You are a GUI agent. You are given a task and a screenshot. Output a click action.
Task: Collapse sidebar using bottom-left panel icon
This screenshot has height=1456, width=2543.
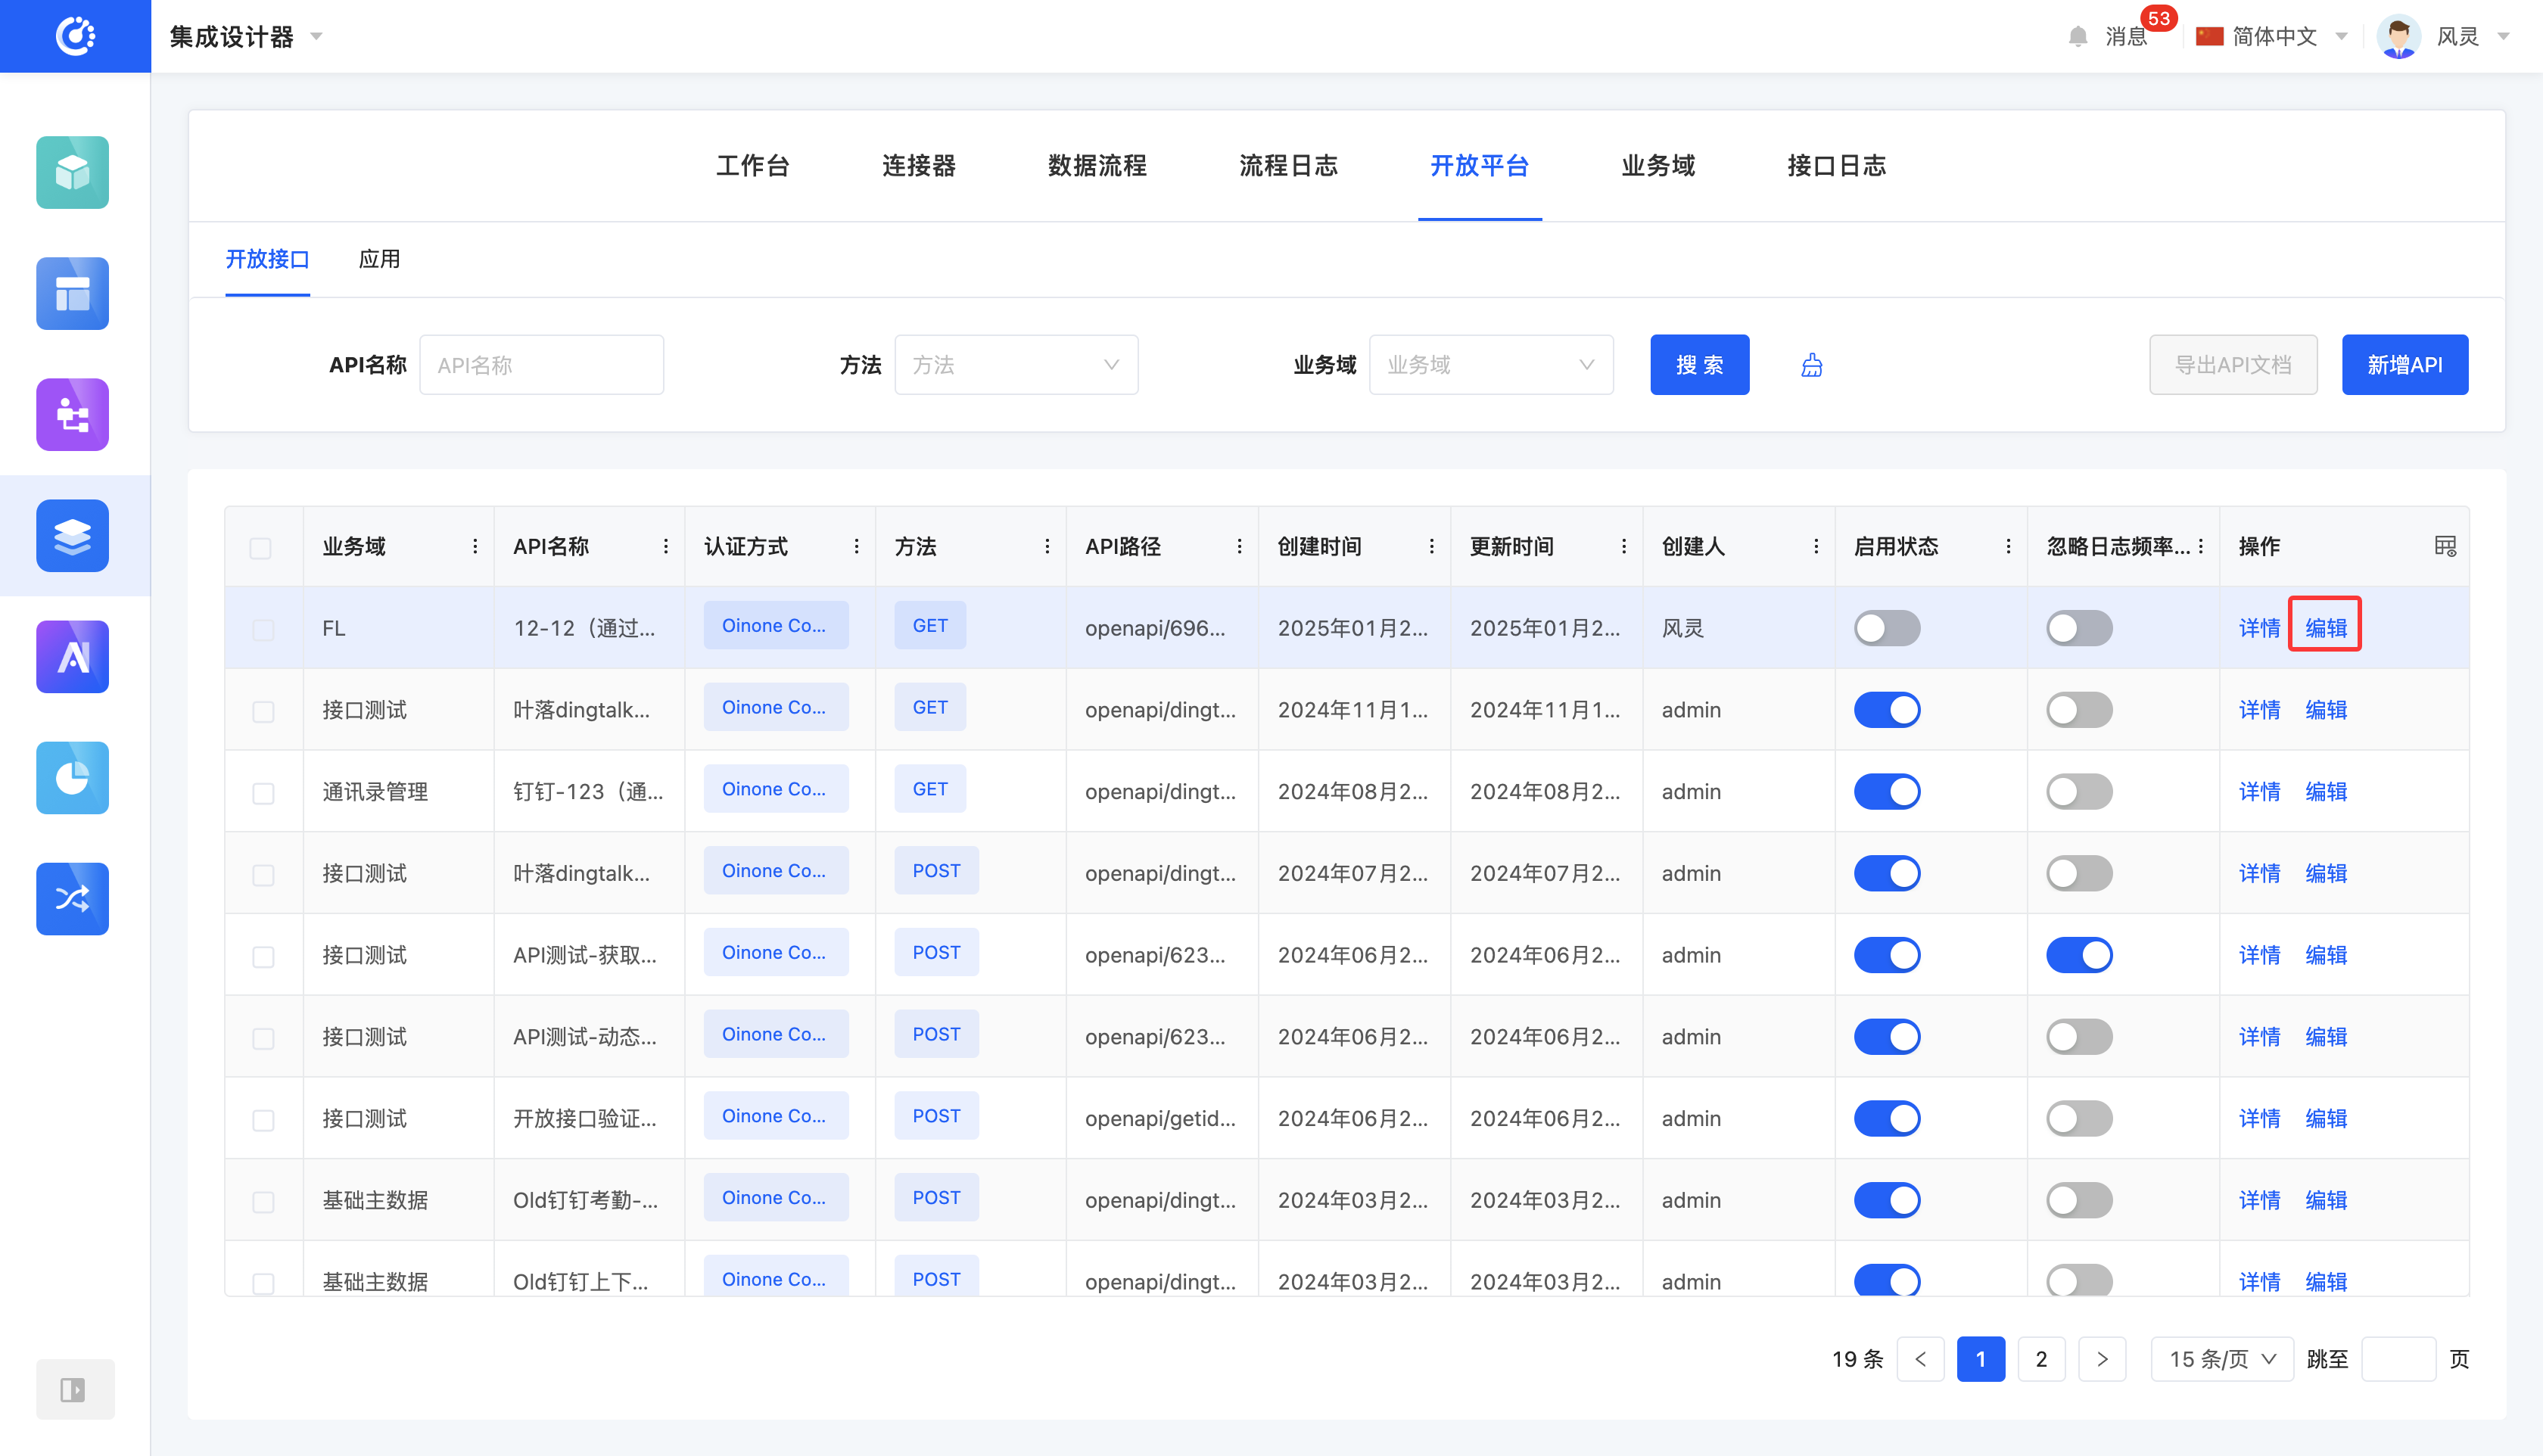pyautogui.click(x=73, y=1389)
